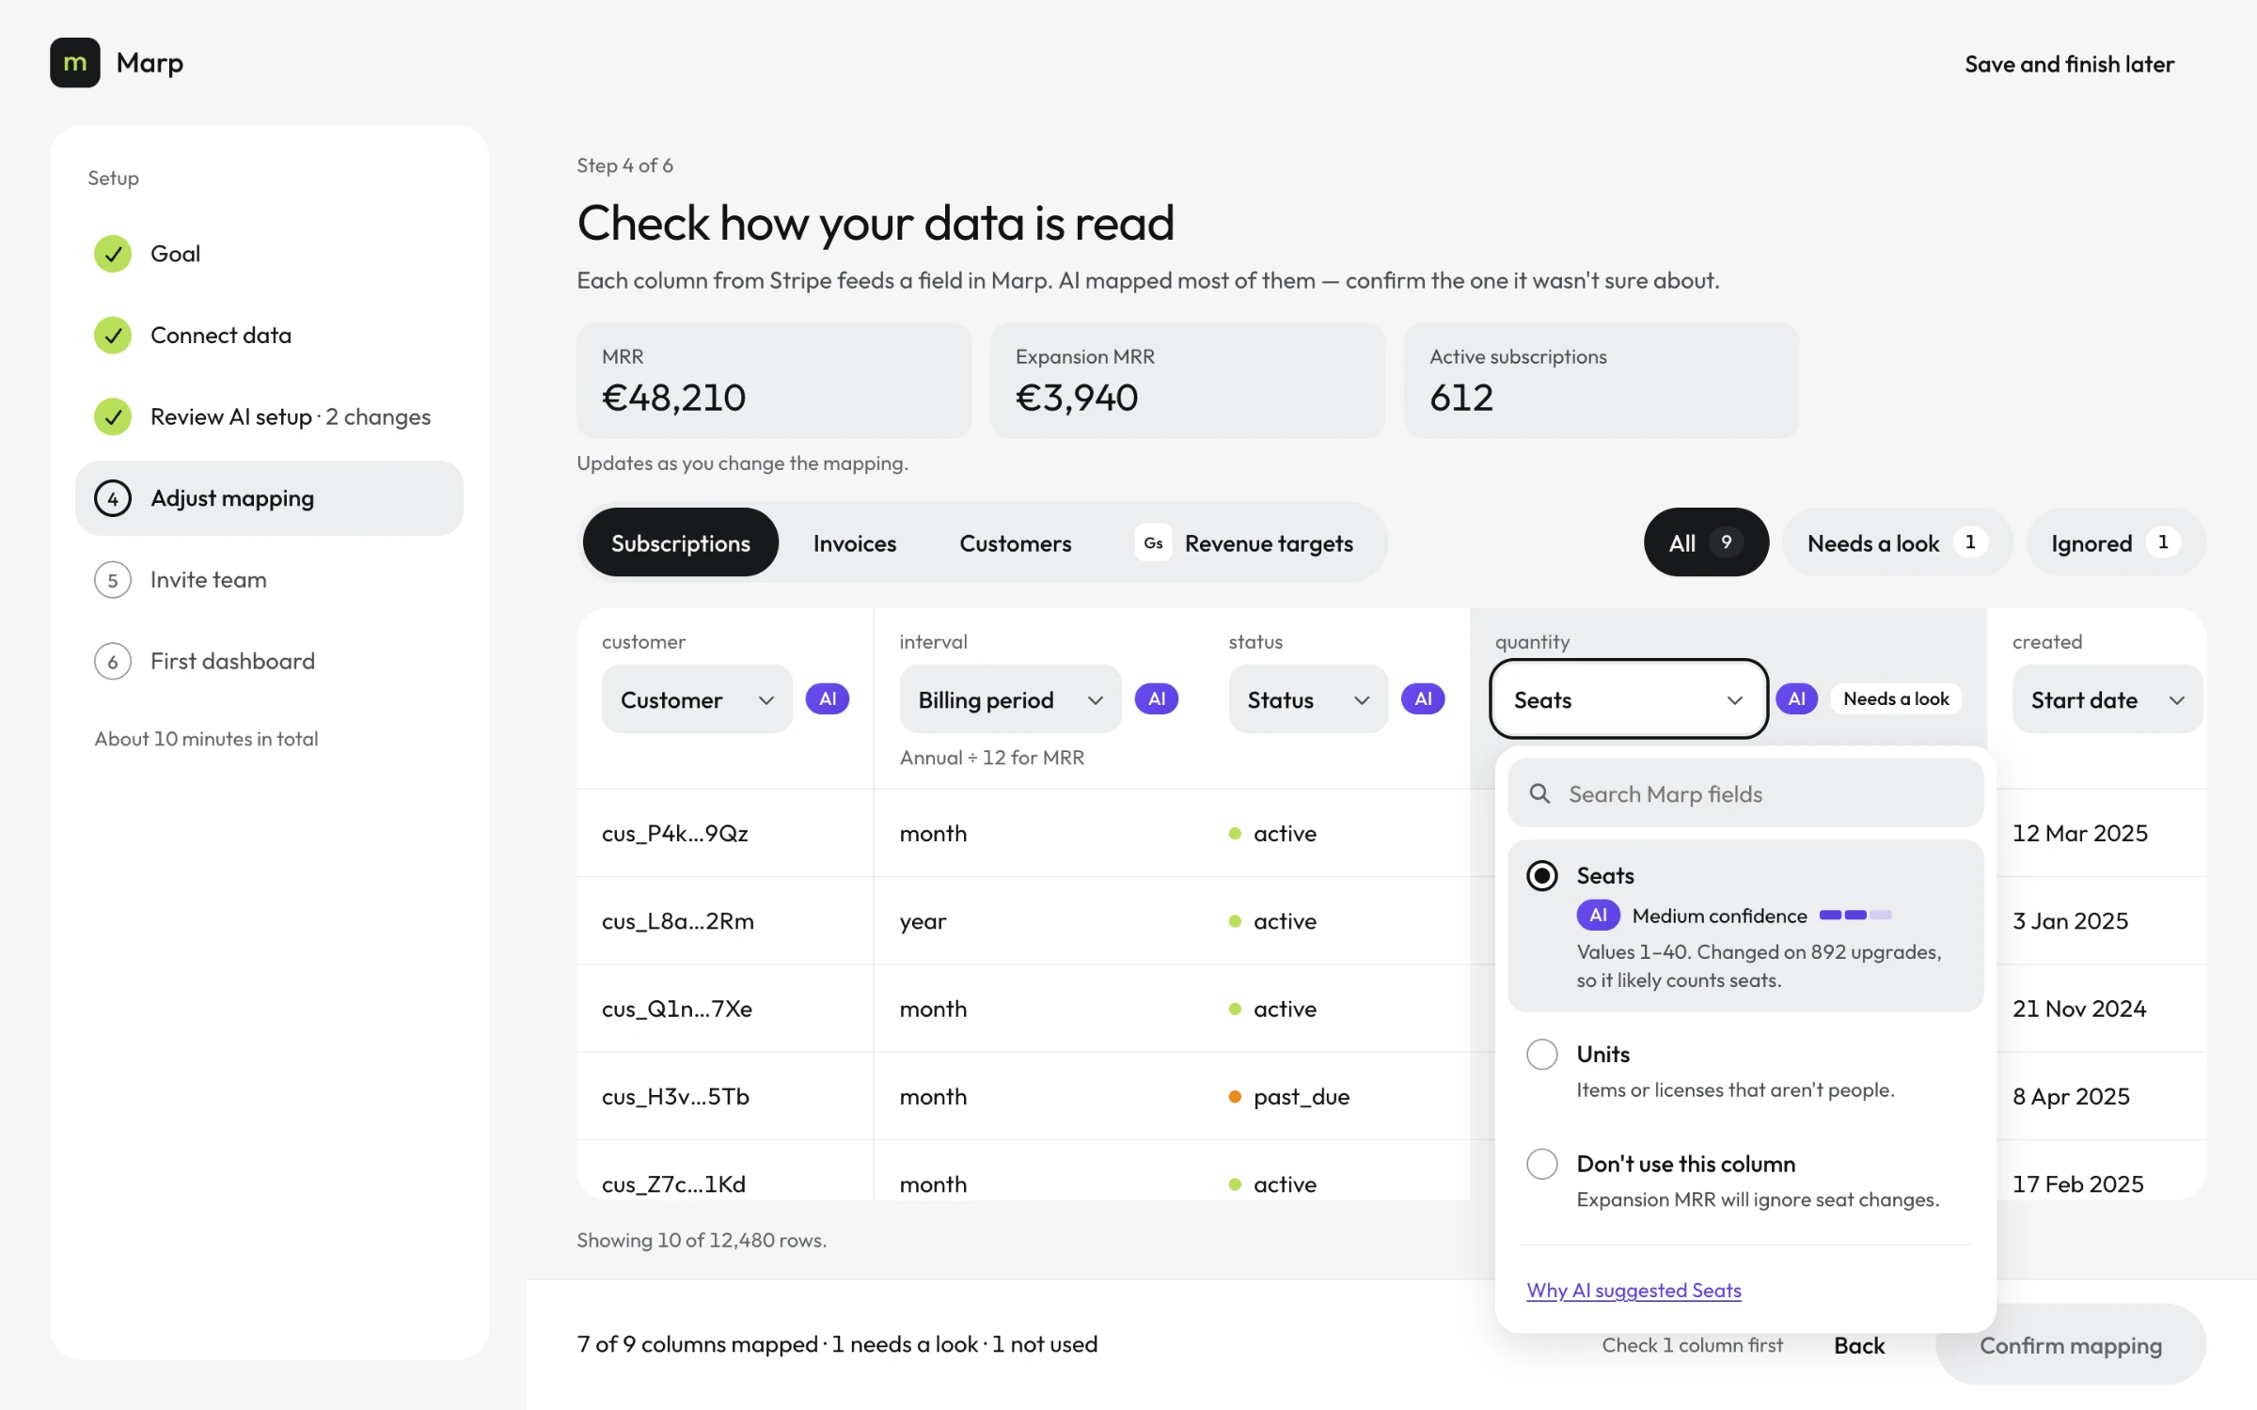Click the 'Check 1 column first' hint

point(1692,1345)
